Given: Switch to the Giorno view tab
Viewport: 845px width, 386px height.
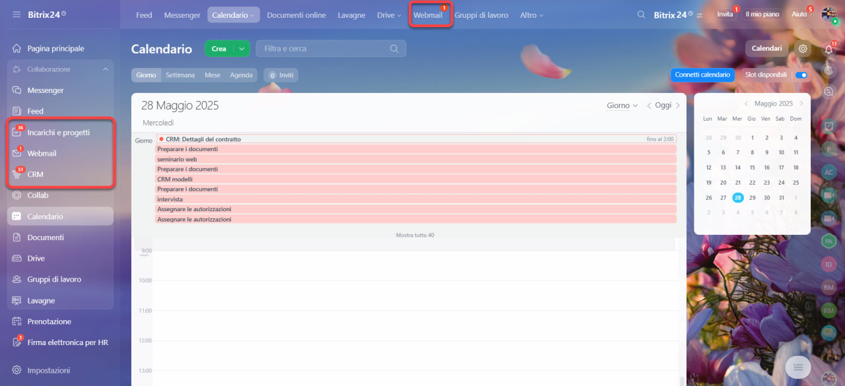Looking at the screenshot, I should (x=146, y=75).
